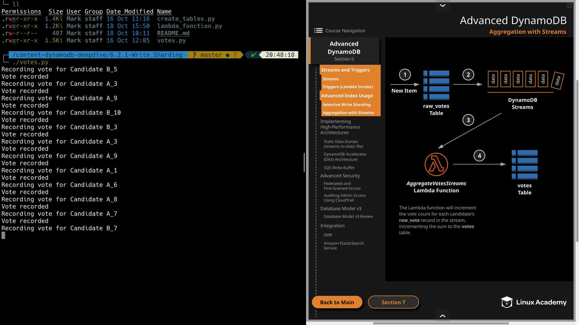Click the terminal split pane divider handle
The height and width of the screenshot is (325, 579).
coord(304,162)
